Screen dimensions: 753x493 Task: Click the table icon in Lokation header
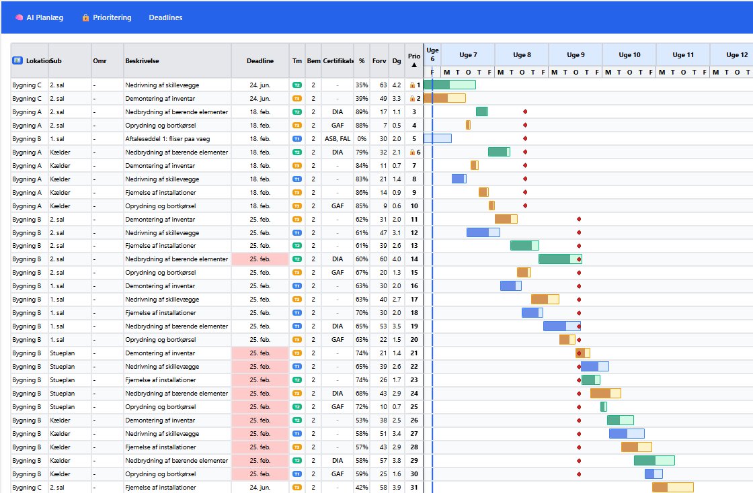point(17,60)
